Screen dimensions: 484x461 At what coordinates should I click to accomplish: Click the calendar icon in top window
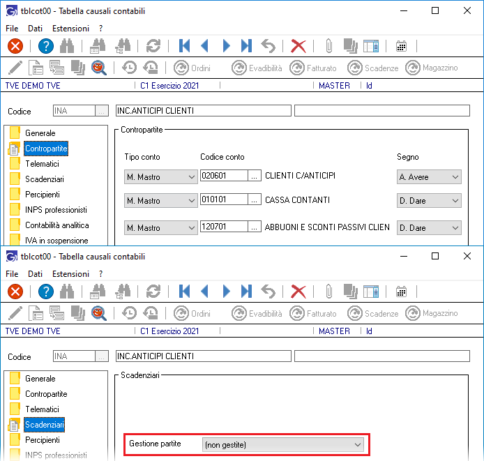click(x=401, y=46)
